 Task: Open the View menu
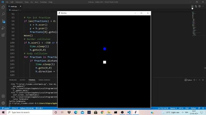[x=26, y=2]
